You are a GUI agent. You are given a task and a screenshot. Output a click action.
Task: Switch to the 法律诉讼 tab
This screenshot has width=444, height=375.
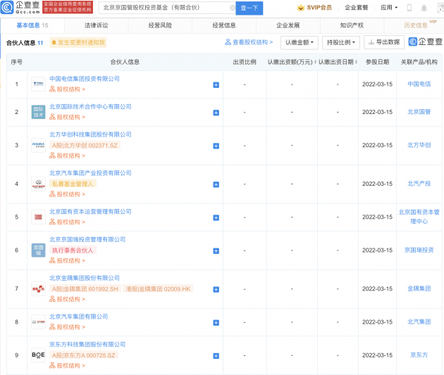[97, 25]
